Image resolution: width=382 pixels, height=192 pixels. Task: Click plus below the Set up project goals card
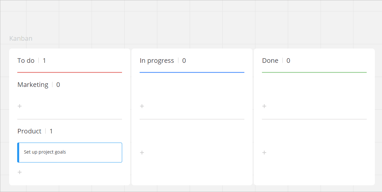(x=20, y=172)
